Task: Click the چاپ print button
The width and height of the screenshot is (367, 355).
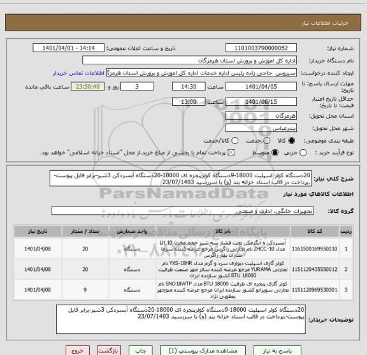Action: coord(141,351)
